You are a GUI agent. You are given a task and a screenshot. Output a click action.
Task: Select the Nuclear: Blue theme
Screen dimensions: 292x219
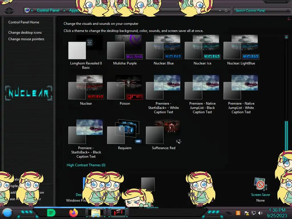point(163,50)
